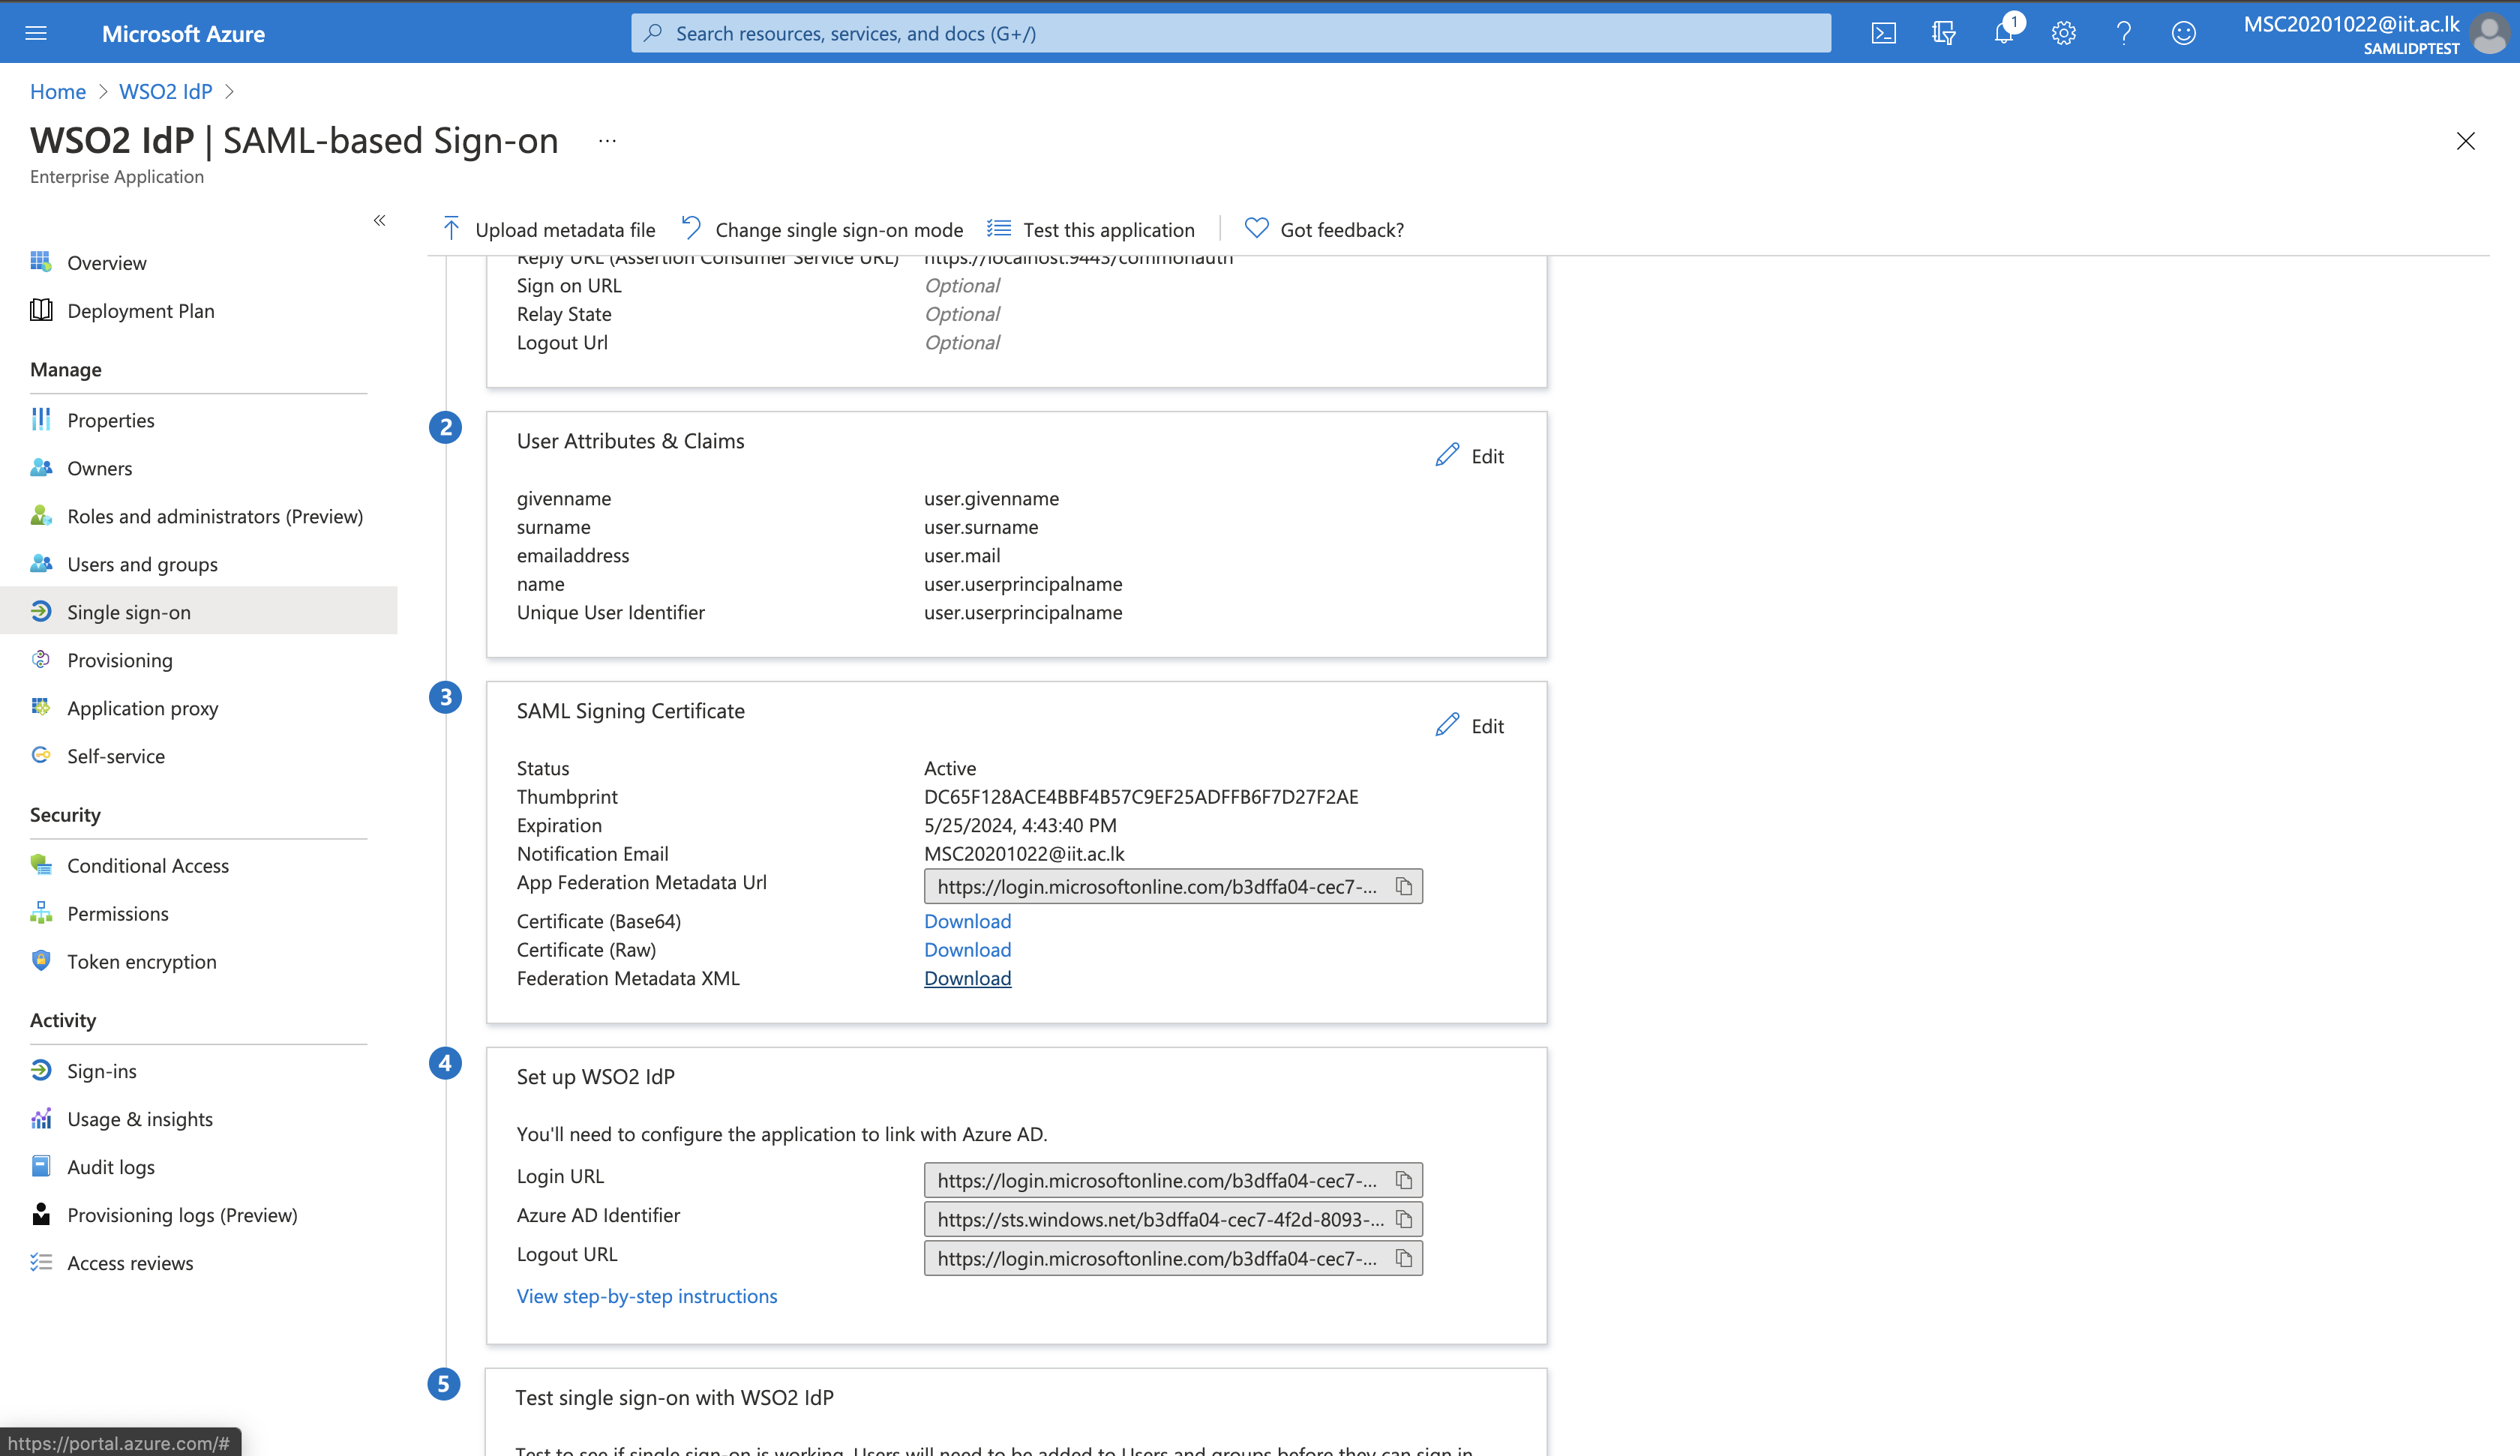Image resolution: width=2520 pixels, height=1456 pixels.
Task: Collapse the left navigation pane
Action: (x=379, y=220)
